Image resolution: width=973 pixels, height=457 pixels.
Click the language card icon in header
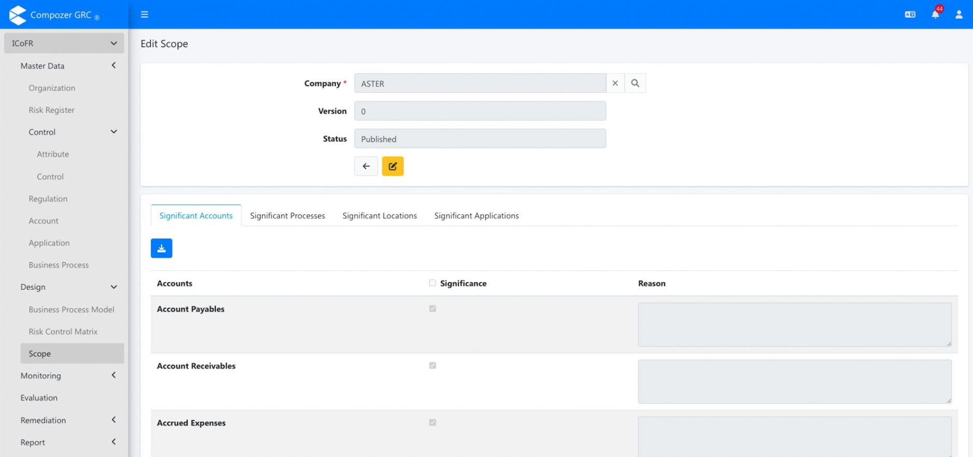point(910,15)
